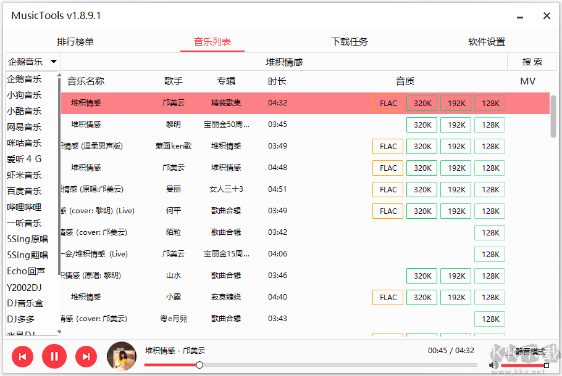
Task: Pause the current song via pause icon
Action: (x=54, y=356)
